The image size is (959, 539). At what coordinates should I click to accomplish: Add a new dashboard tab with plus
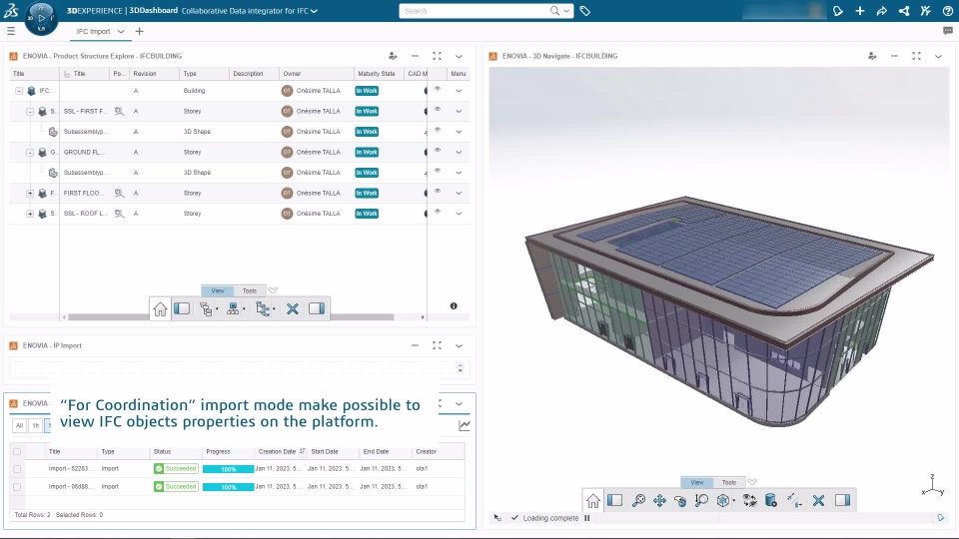coord(140,31)
